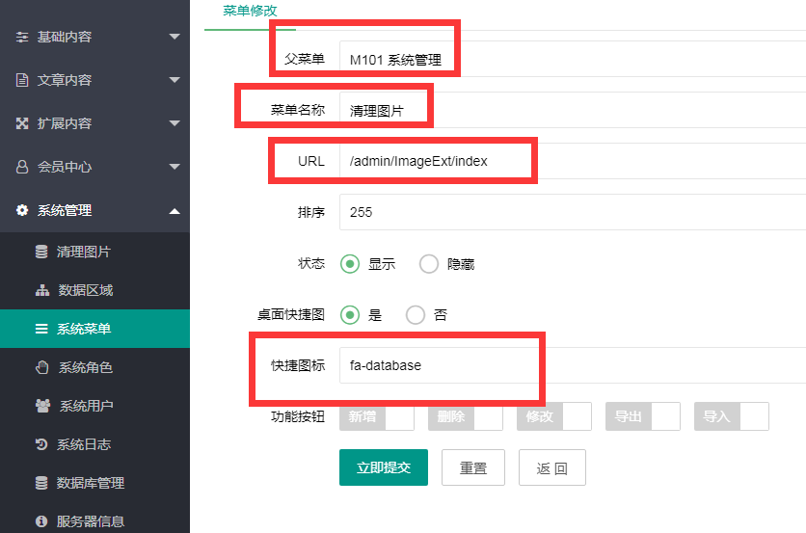Image resolution: width=806 pixels, height=533 pixels.
Task: Click the sitemap icon beside 数据区域
Action: pyautogui.click(x=41, y=291)
